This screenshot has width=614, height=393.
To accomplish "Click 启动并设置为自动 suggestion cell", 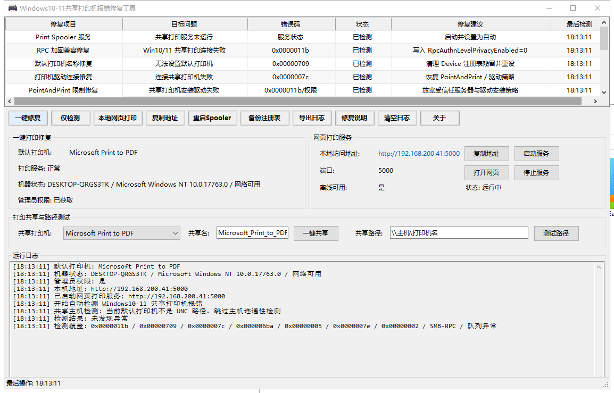I will pyautogui.click(x=470, y=37).
